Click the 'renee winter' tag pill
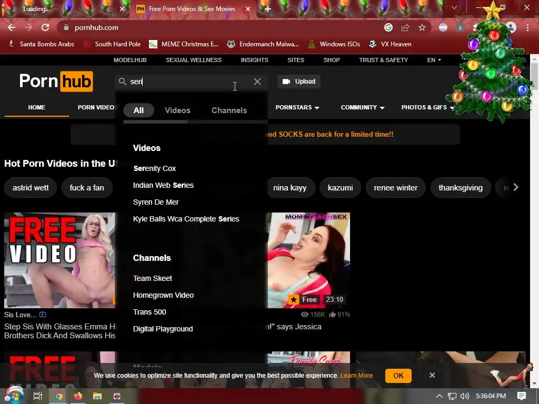This screenshot has width=539, height=404. pos(396,188)
